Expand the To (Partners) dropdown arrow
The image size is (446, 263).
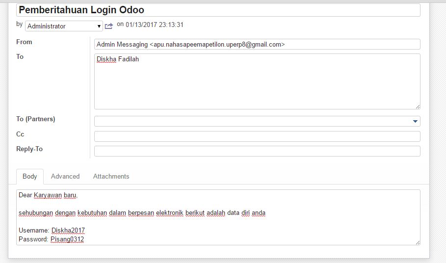point(415,121)
